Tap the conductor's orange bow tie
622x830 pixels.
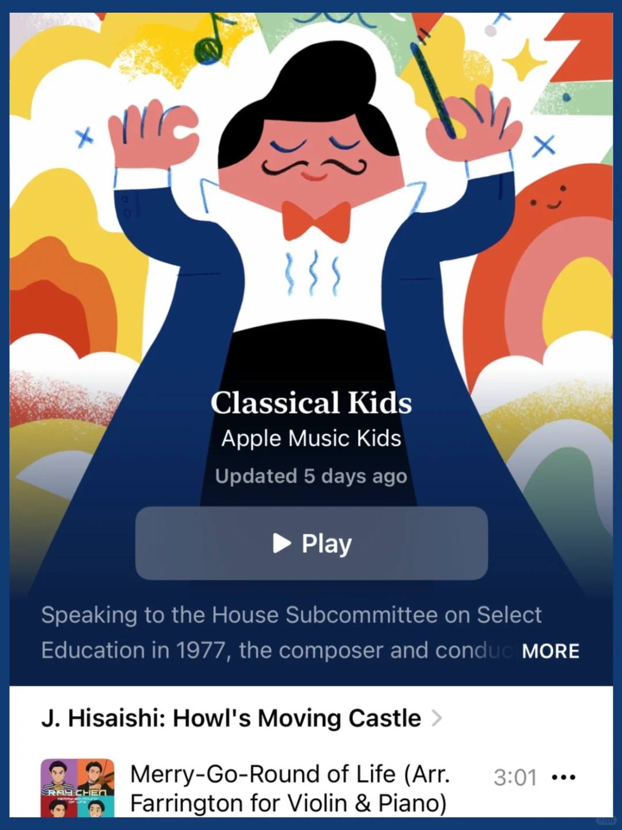(316, 221)
